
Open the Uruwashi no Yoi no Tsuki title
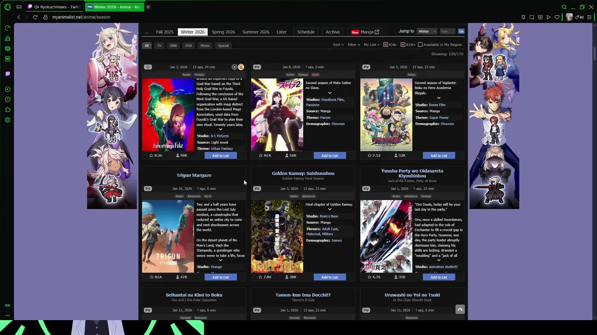pos(412,295)
